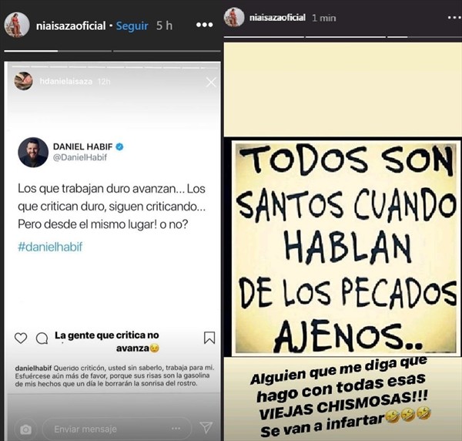Image resolution: width=462 pixels, height=441 pixels.
Task: Tap the paper plane send icon
Action: click(206, 427)
